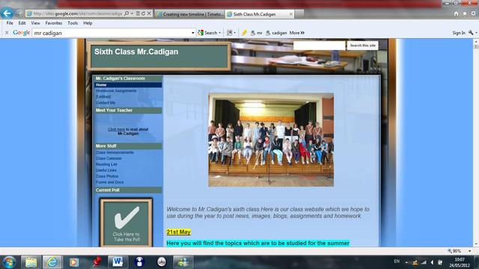
Task: Open the Class Calendar link
Action: (109, 158)
